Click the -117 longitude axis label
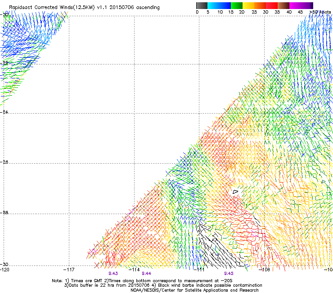Viewport: 333px width, 293px height. [69, 270]
